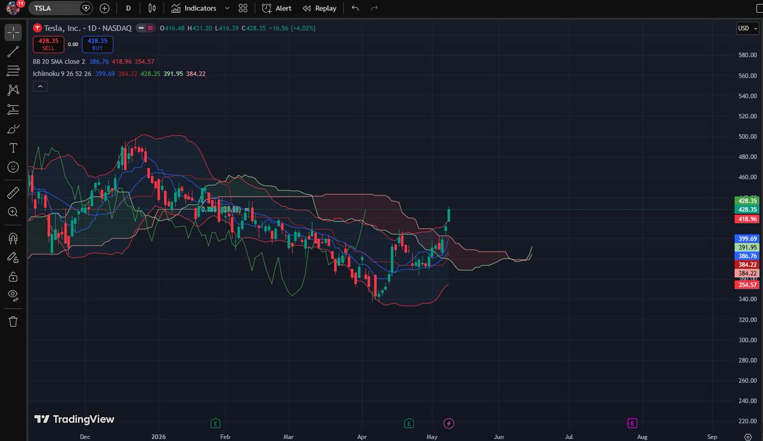Click the 0.00 spread value

coord(72,44)
